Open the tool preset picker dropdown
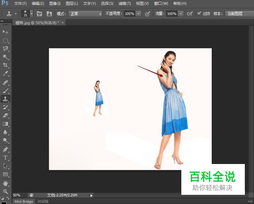The image size is (254, 204). [16, 14]
